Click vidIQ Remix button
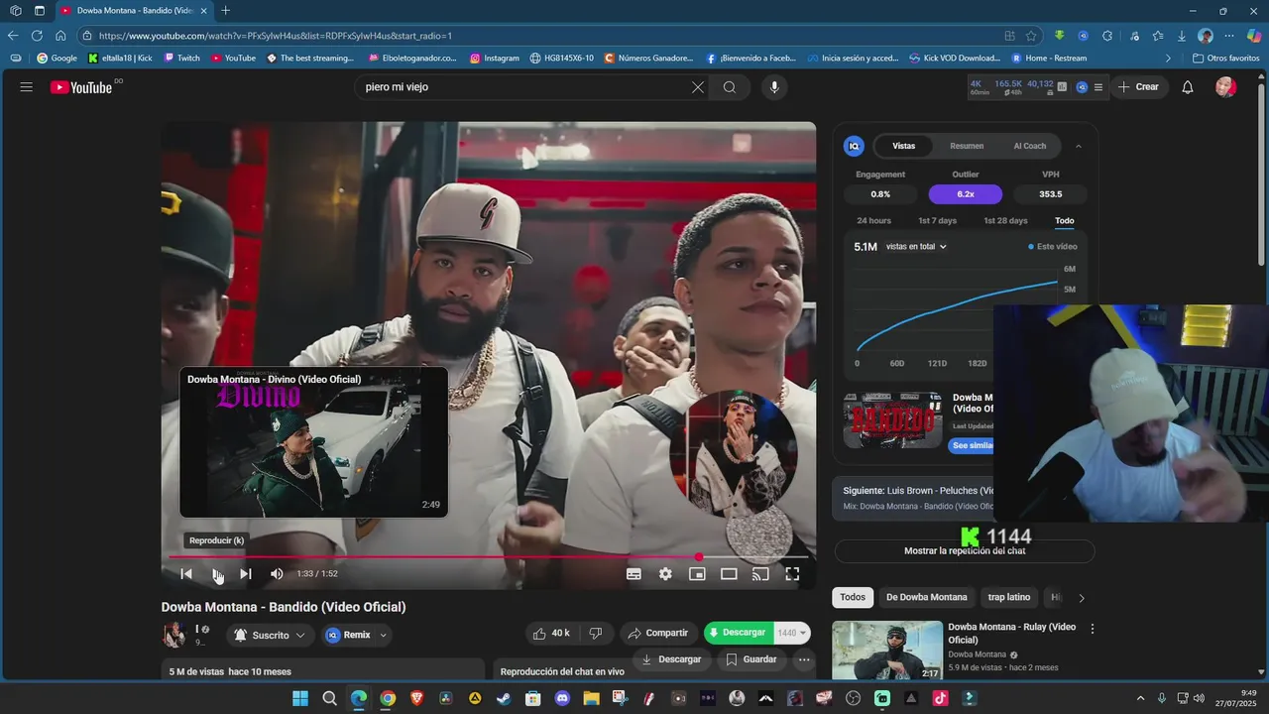The image size is (1269, 714). [348, 636]
